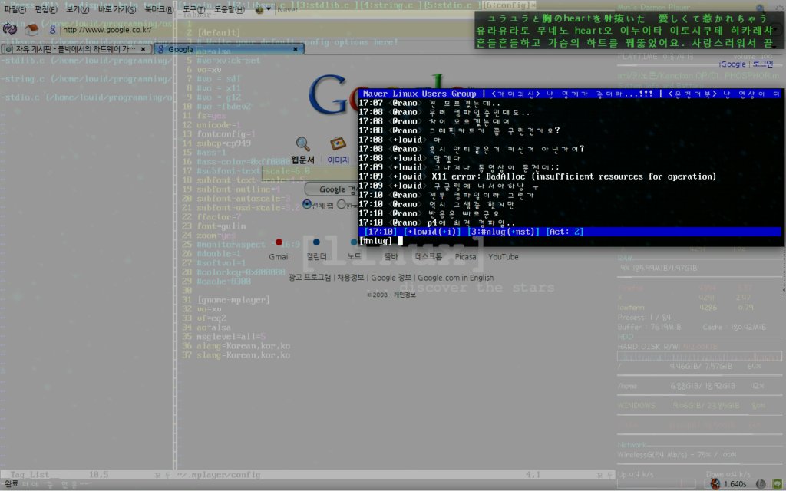Screen dimensions: 786x491
Task: Open the 도구(T) menu
Action: pyautogui.click(x=193, y=9)
